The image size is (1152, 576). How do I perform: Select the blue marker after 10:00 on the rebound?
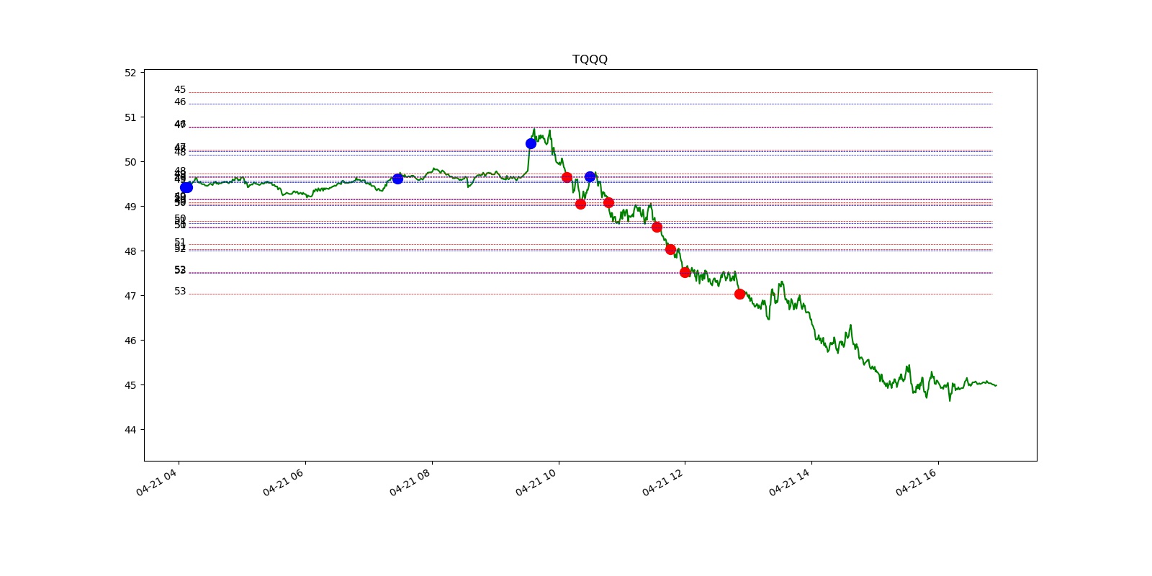point(590,176)
